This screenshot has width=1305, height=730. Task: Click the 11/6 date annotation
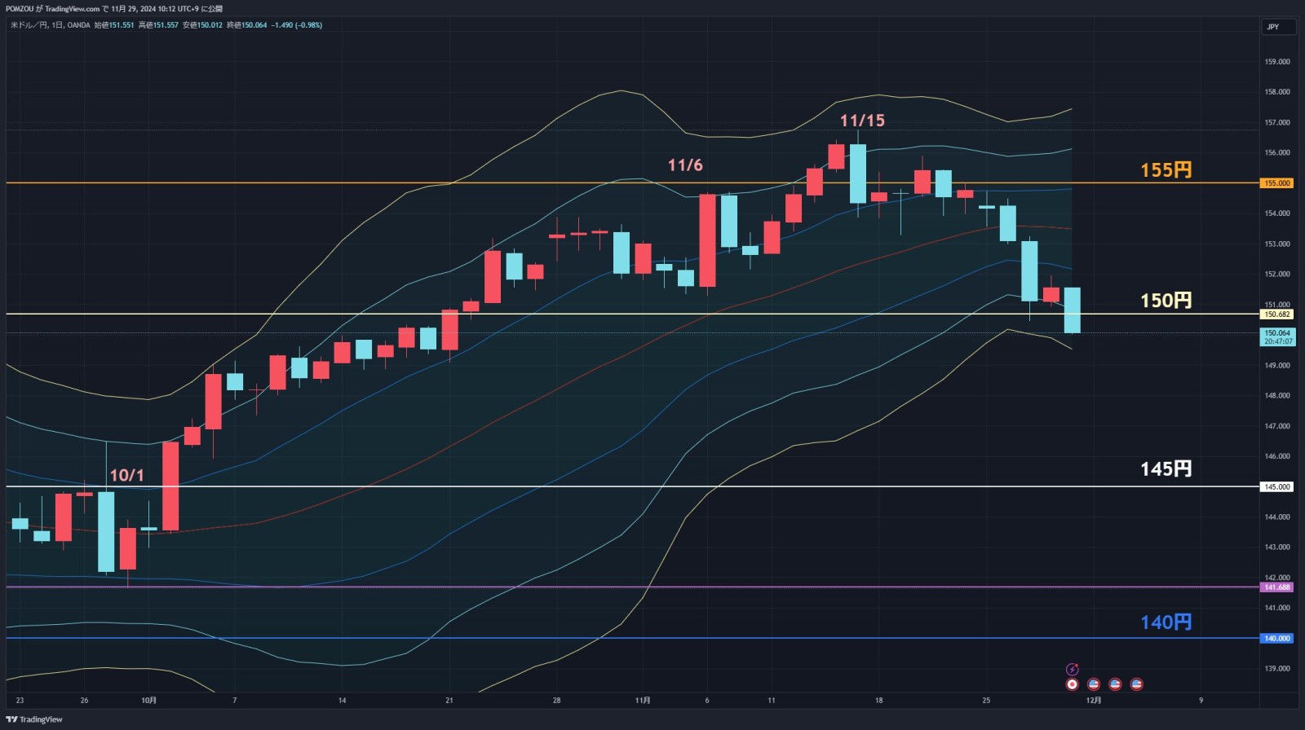(x=685, y=165)
